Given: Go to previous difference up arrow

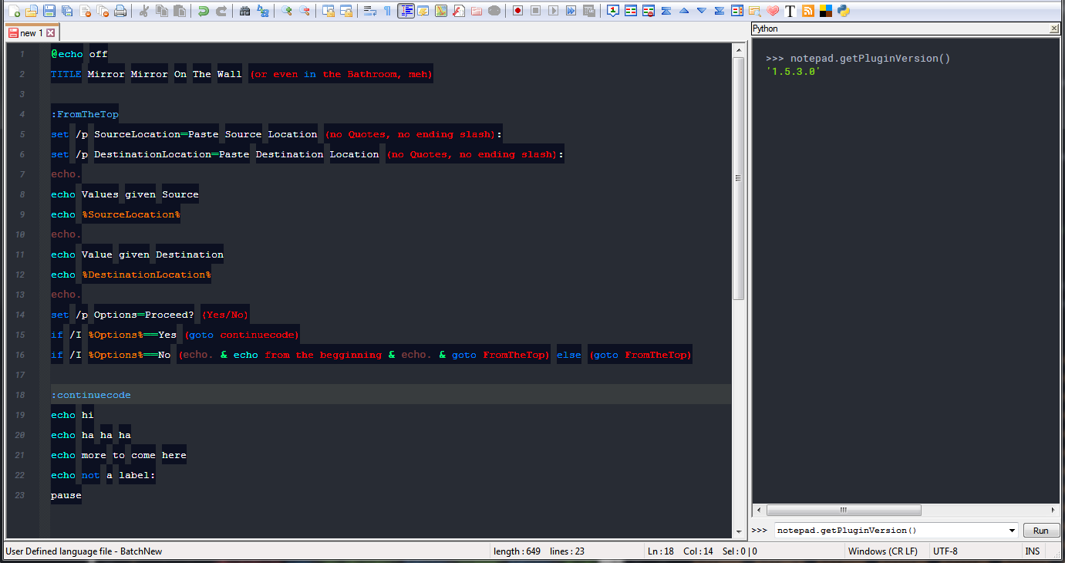Looking at the screenshot, I should (684, 11).
